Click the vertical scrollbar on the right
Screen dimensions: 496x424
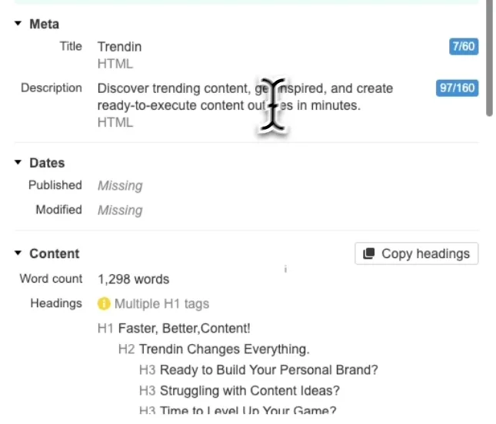(x=489, y=57)
